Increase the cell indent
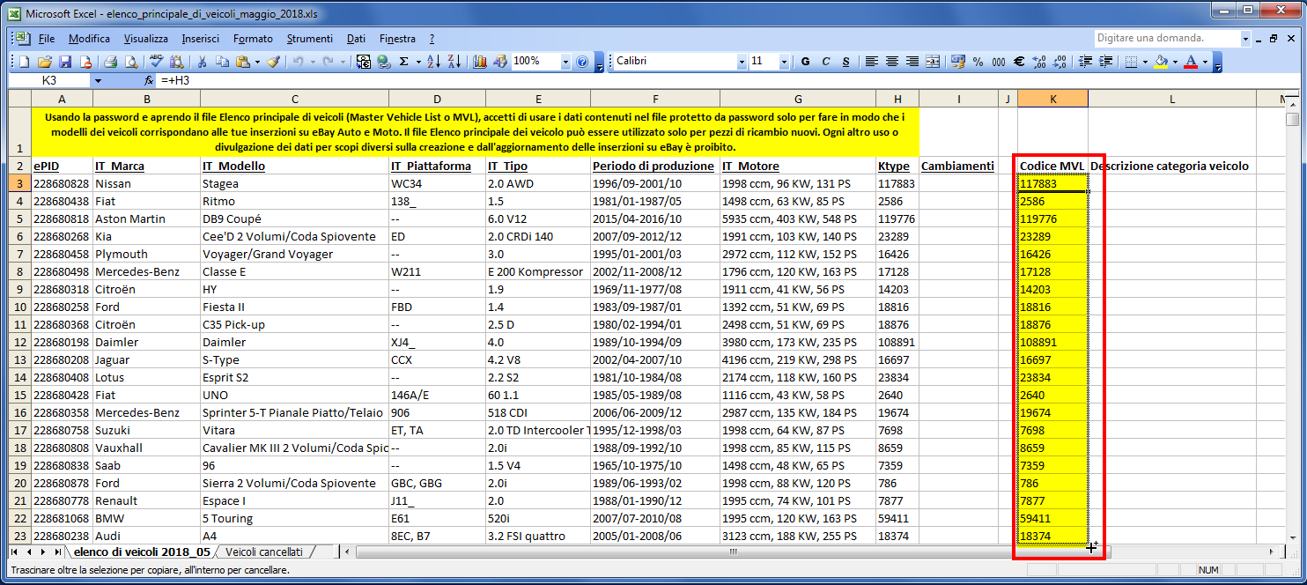The width and height of the screenshot is (1307, 585). [x=1105, y=62]
